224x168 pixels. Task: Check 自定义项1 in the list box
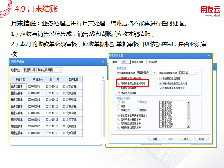pos(161,102)
